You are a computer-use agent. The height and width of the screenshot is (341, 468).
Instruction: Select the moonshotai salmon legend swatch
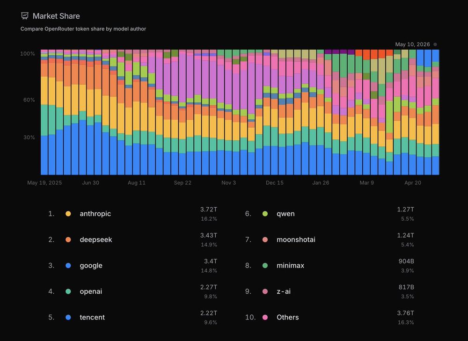[265, 239]
